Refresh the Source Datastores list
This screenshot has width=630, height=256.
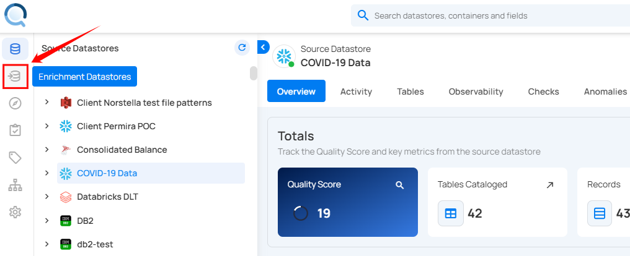coord(242,48)
